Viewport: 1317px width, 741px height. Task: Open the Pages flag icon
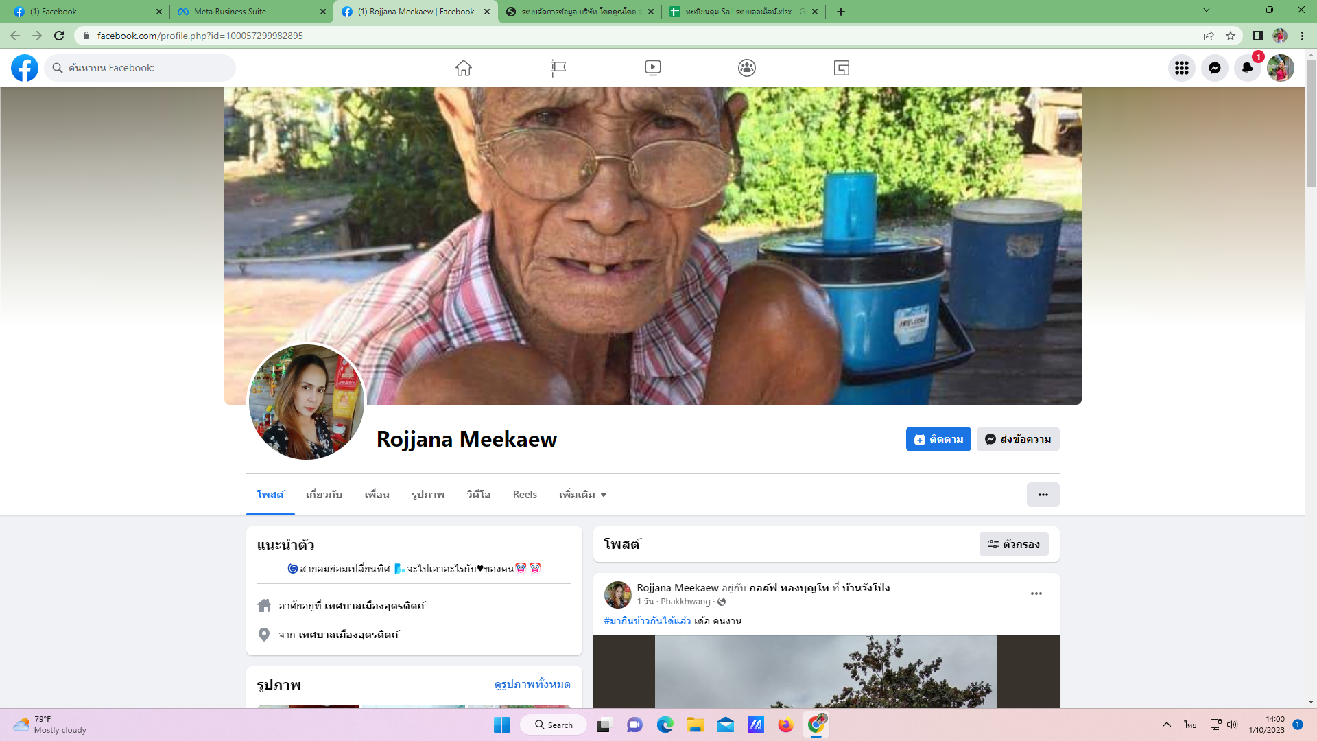[558, 68]
